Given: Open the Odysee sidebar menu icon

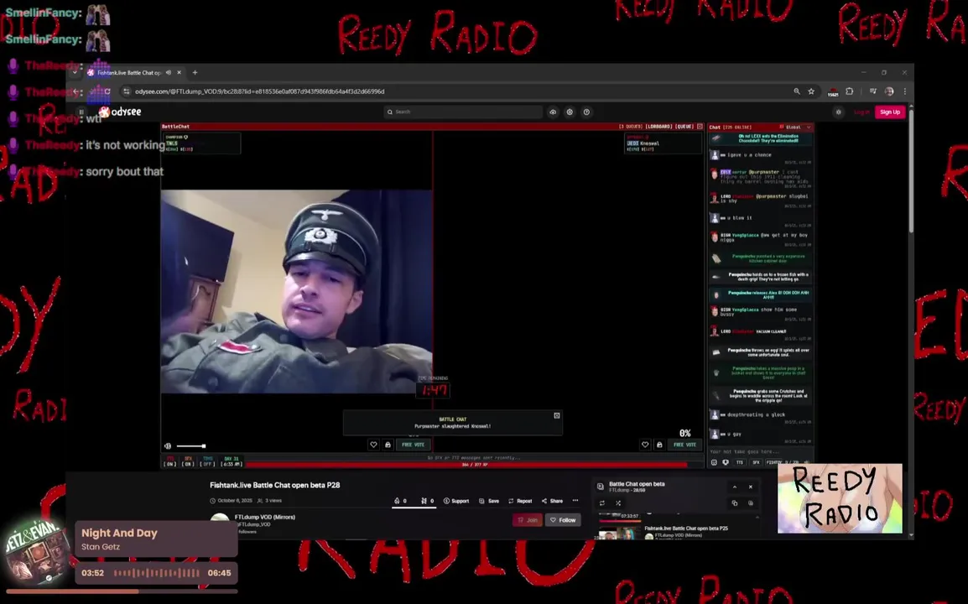Looking at the screenshot, I should 81,112.
